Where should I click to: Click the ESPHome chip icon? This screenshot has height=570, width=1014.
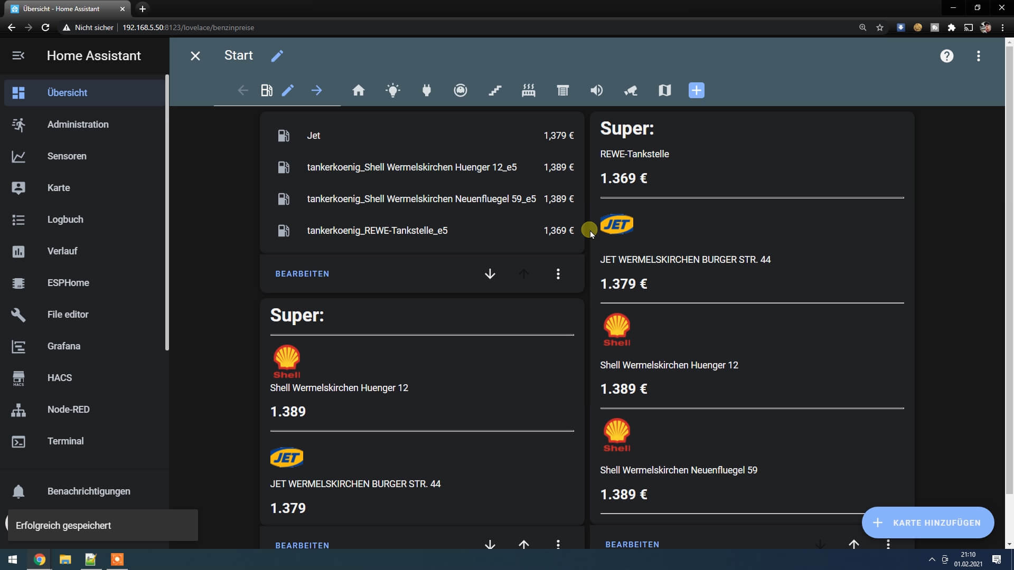[18, 283]
